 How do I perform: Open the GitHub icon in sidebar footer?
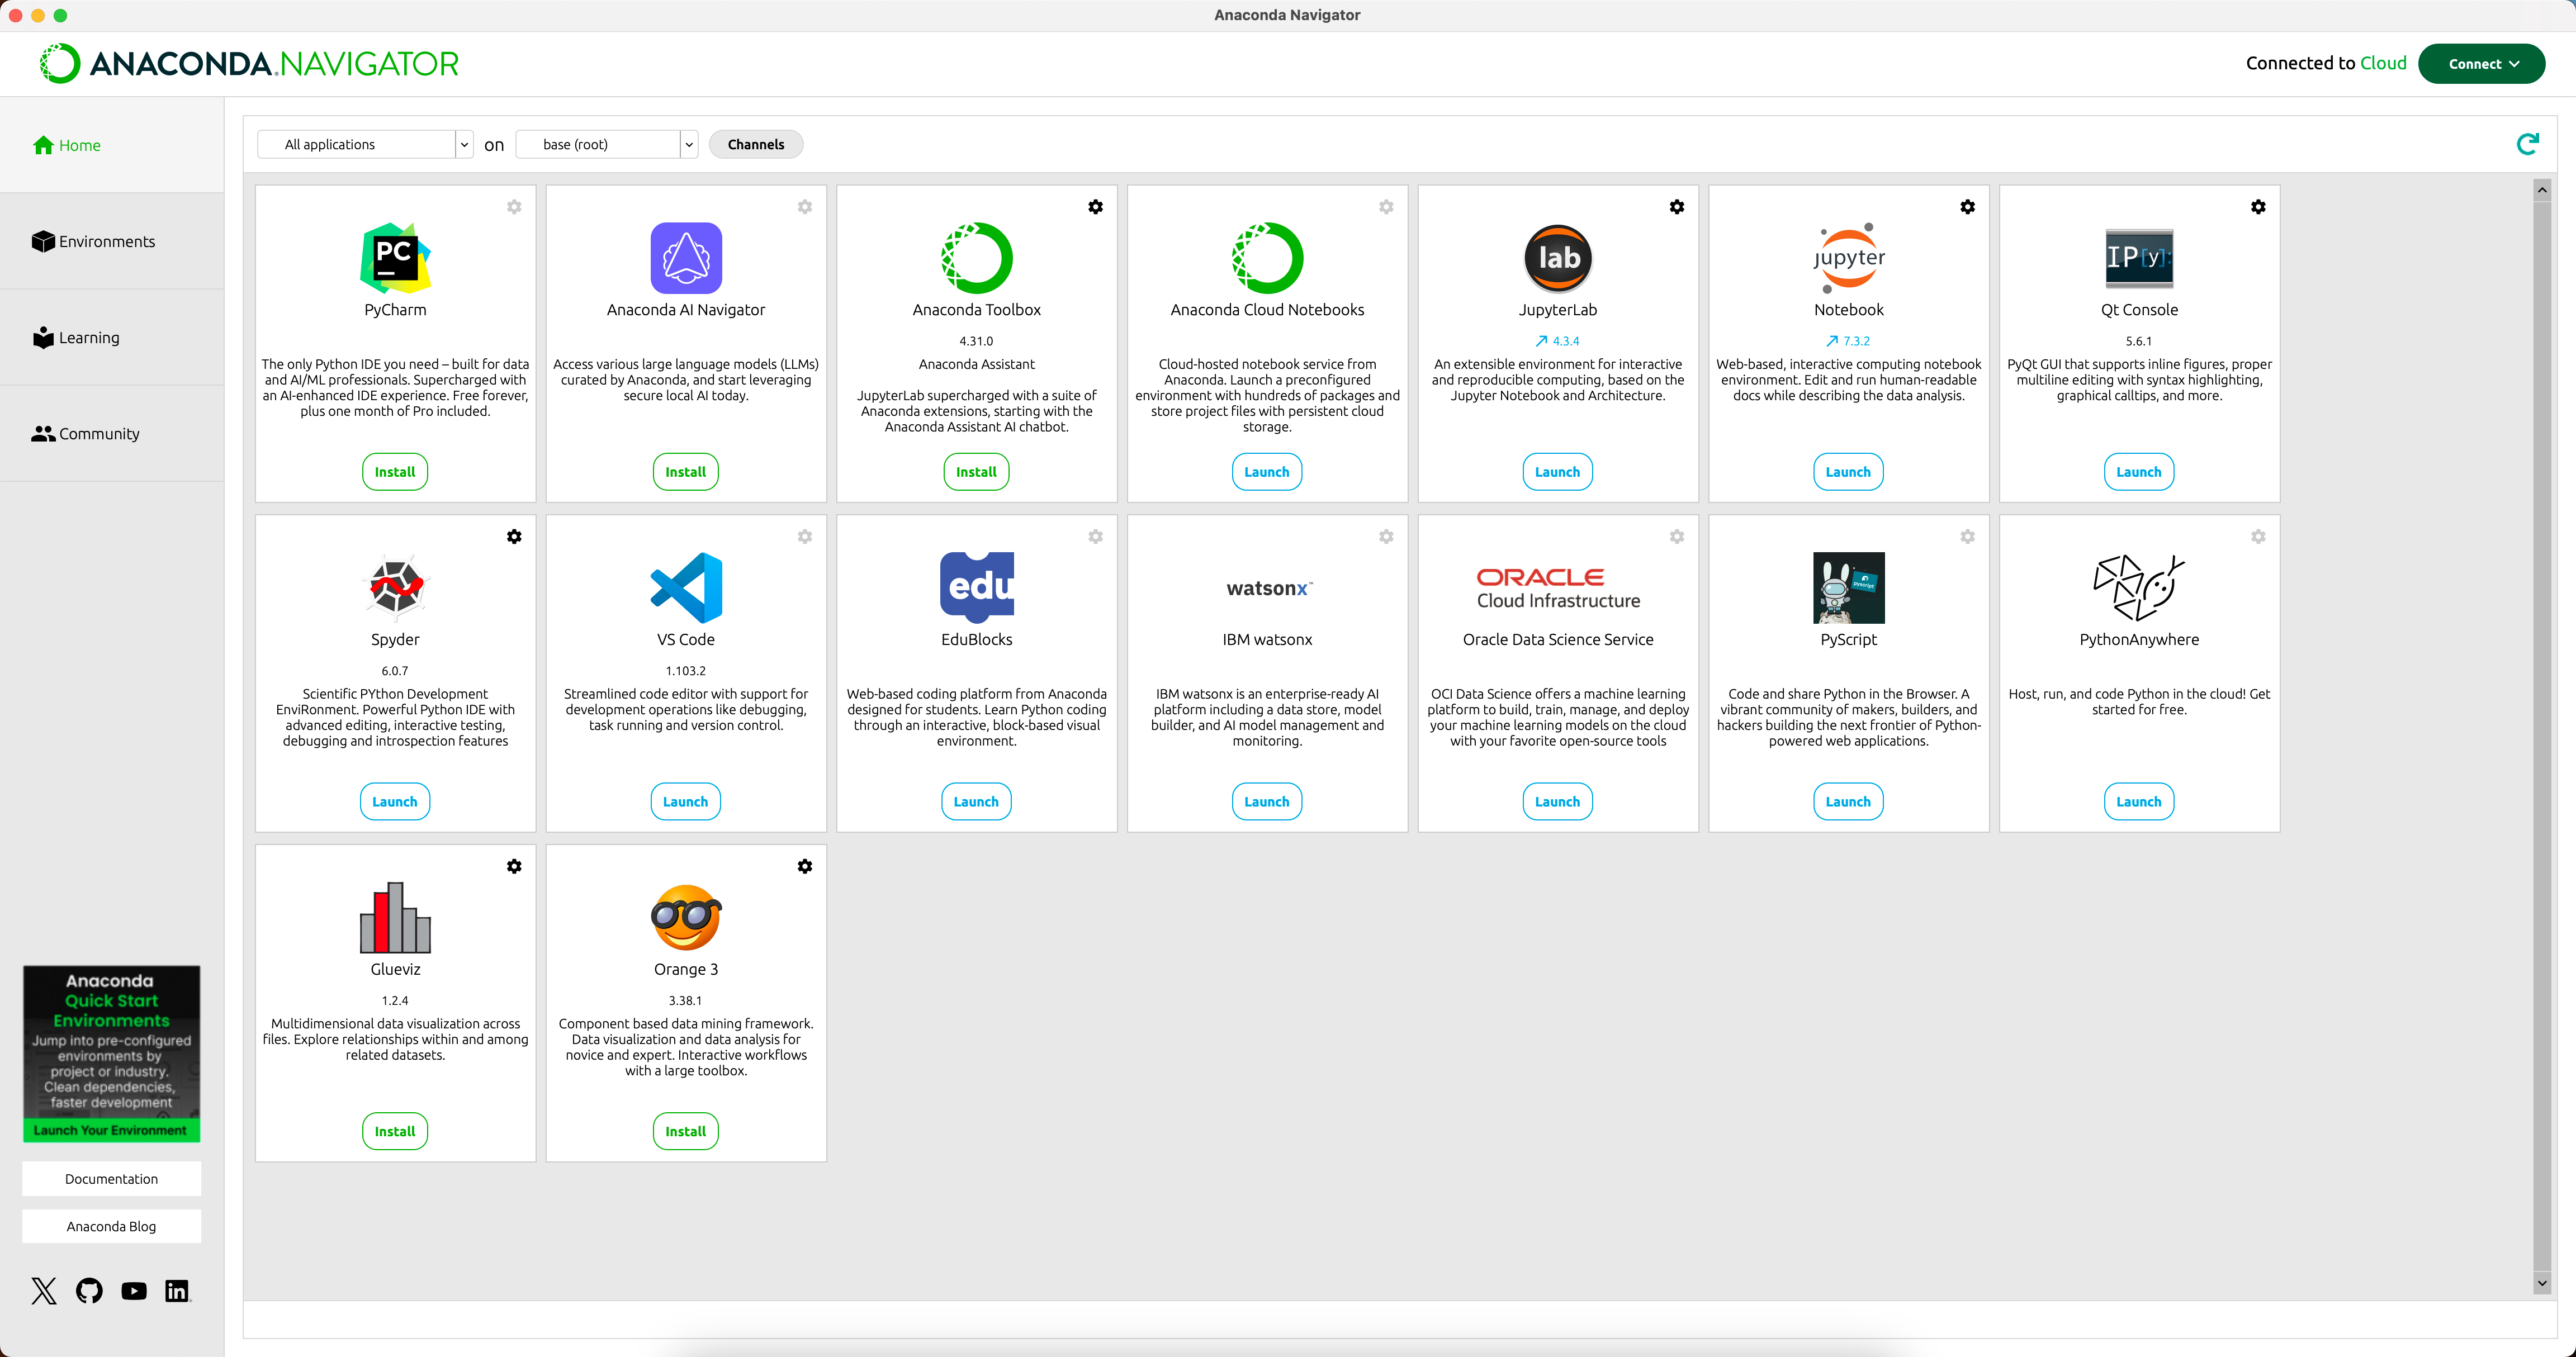click(89, 1290)
